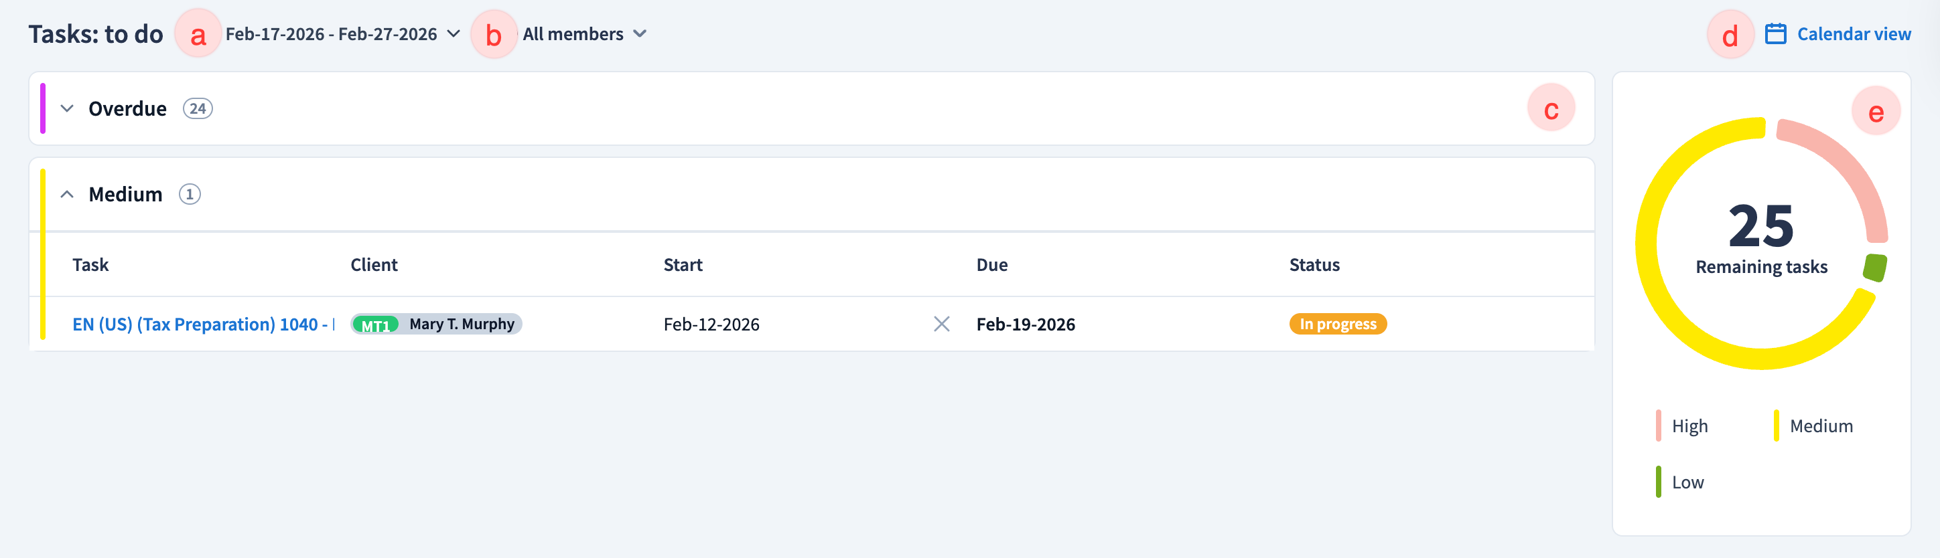Screen dimensions: 1940x558
Task: Click the red annotation marker 'd'
Action: point(1730,35)
